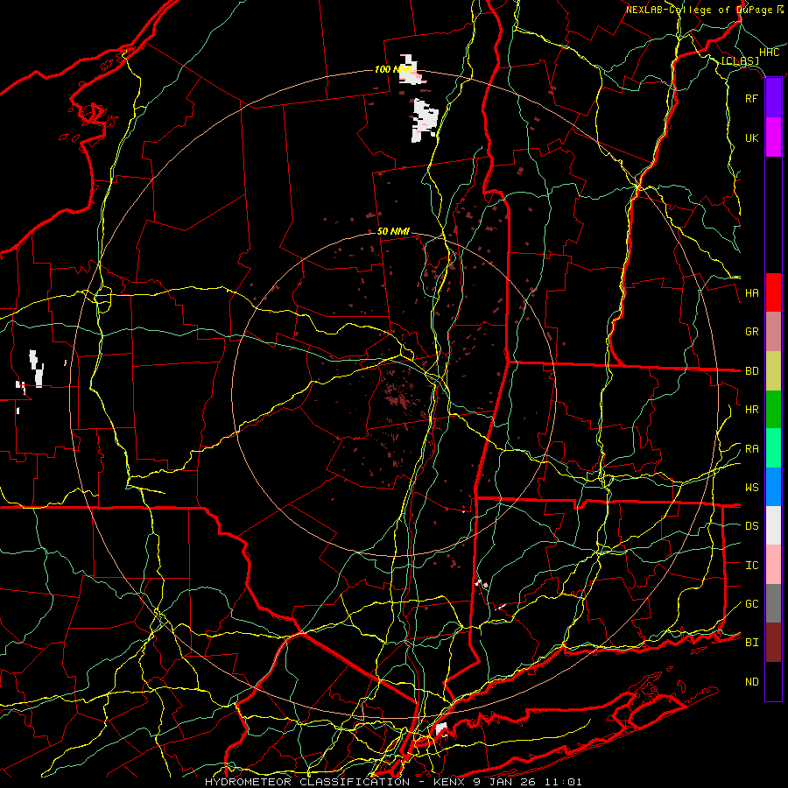Click the brown biological echo cluster at radar center
Screen dimensions: 788x788
coord(400,396)
